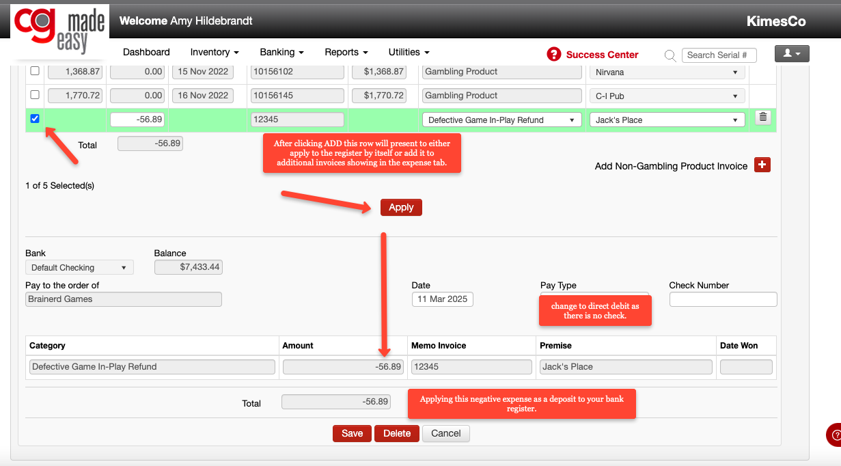Go to the Dashboard
The height and width of the screenshot is (466, 841).
tap(146, 52)
